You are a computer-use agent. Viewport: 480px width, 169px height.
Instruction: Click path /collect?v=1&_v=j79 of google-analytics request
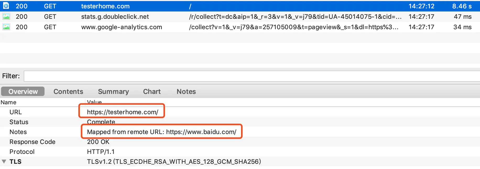[294, 27]
